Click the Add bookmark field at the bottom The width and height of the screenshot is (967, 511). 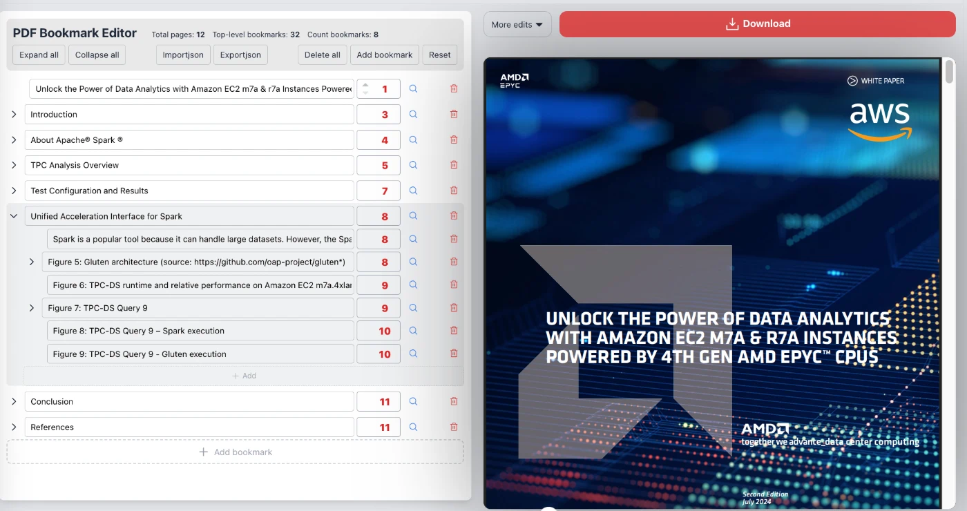pos(236,451)
